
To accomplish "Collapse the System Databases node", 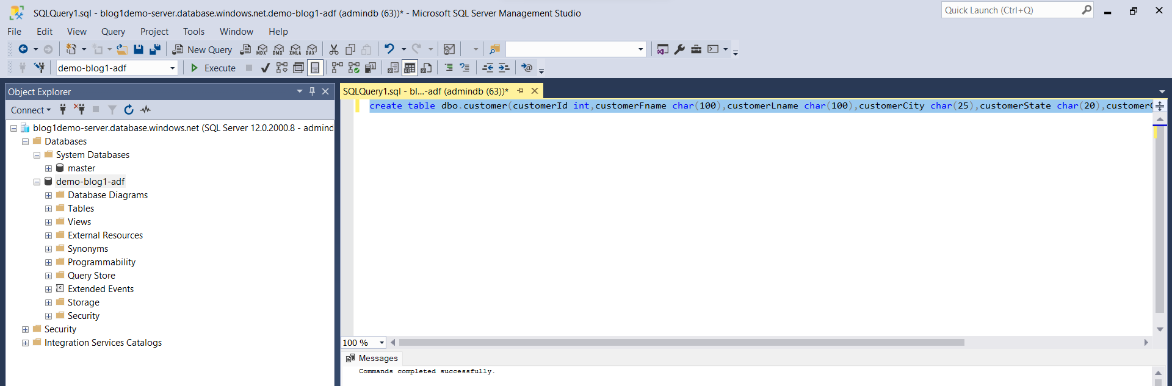I will [37, 155].
